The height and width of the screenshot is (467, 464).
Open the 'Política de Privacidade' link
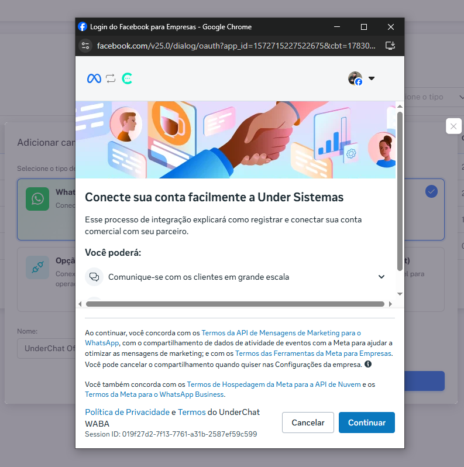point(127,412)
